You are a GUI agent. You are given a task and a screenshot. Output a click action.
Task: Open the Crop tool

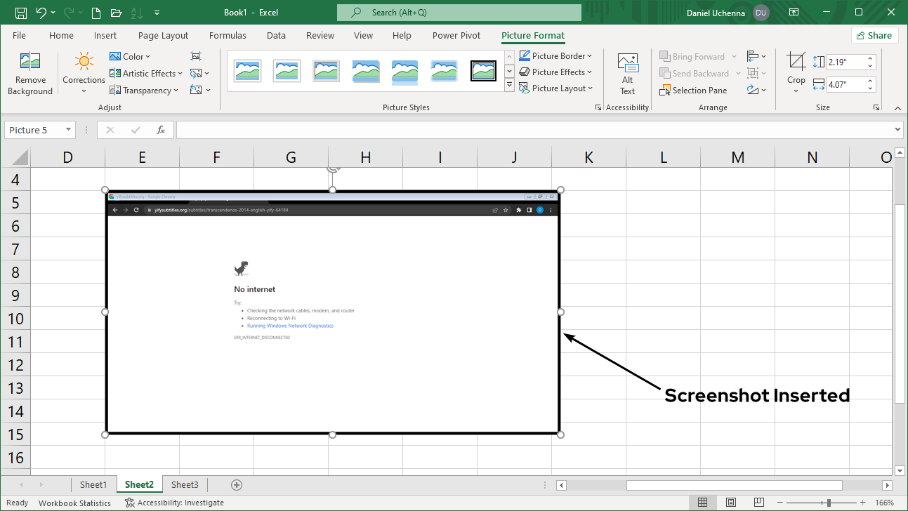click(796, 73)
